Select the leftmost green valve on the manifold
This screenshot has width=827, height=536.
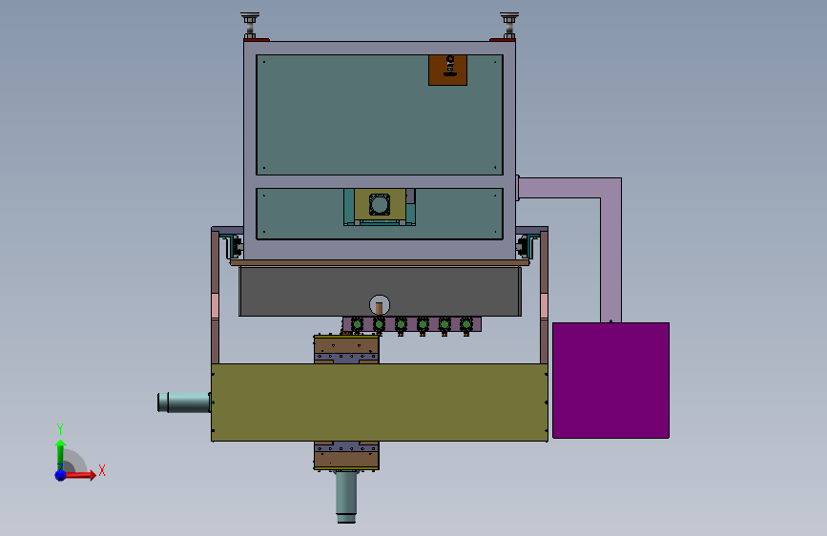357,325
